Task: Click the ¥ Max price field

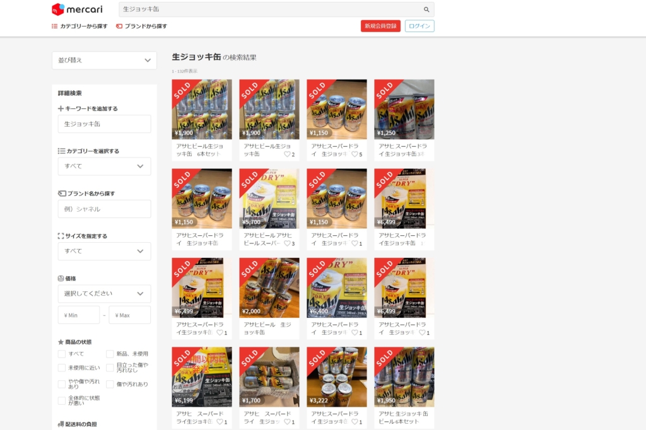Action: (x=130, y=315)
